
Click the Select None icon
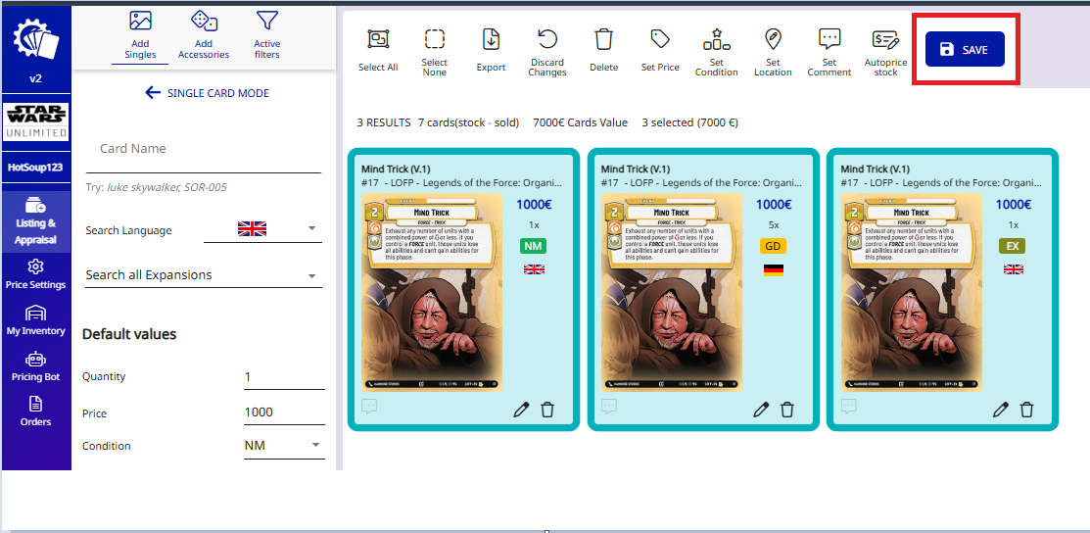pos(435,39)
